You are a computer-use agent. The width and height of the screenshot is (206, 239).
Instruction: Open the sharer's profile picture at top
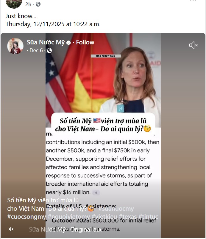click(14, 3)
